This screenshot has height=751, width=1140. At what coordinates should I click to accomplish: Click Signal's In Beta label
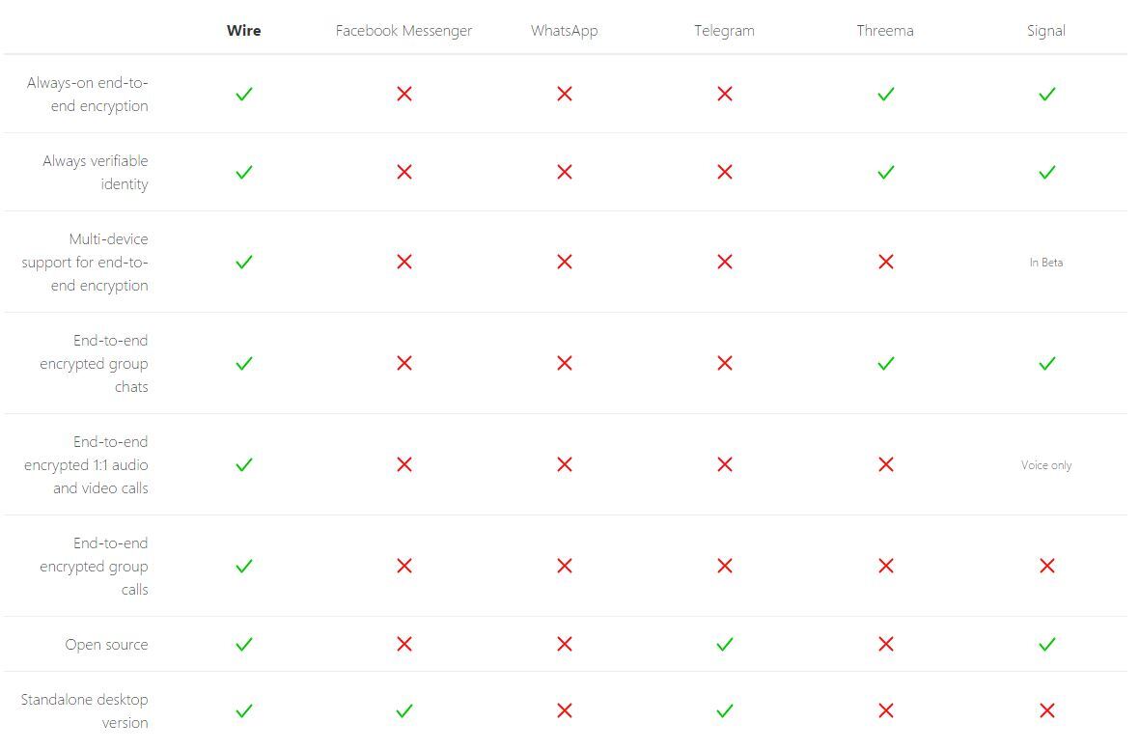click(x=1046, y=263)
